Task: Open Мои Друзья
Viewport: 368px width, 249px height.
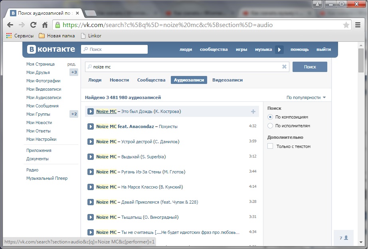Action: [38, 72]
